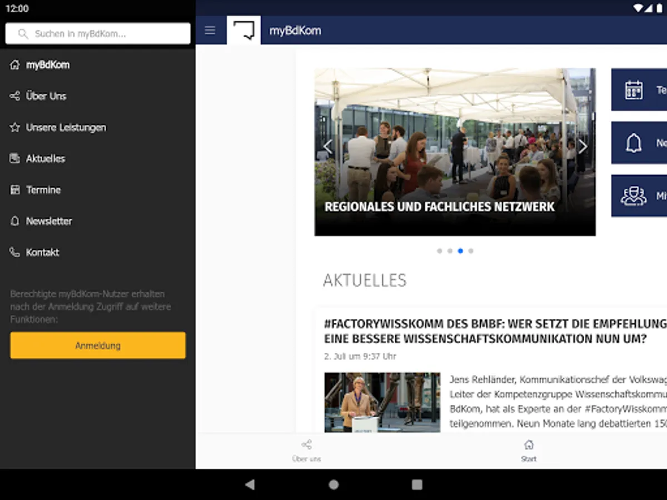Tap the Android home circle button
This screenshot has width=667, height=500.
pos(333,484)
